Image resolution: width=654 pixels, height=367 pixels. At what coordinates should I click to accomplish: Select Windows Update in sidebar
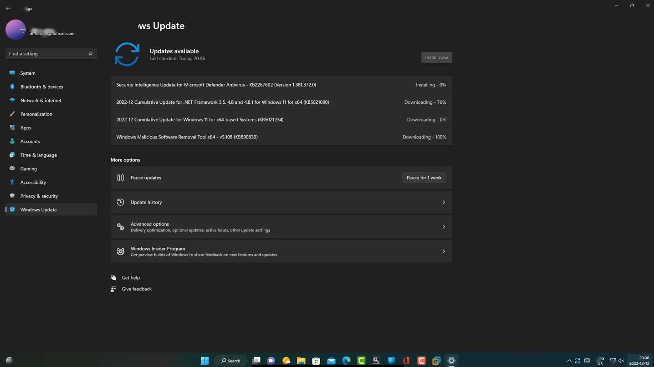click(51, 209)
